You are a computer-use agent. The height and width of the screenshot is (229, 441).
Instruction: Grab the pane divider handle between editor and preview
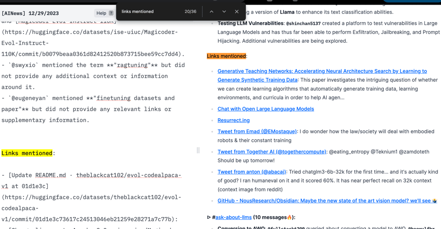click(198, 150)
